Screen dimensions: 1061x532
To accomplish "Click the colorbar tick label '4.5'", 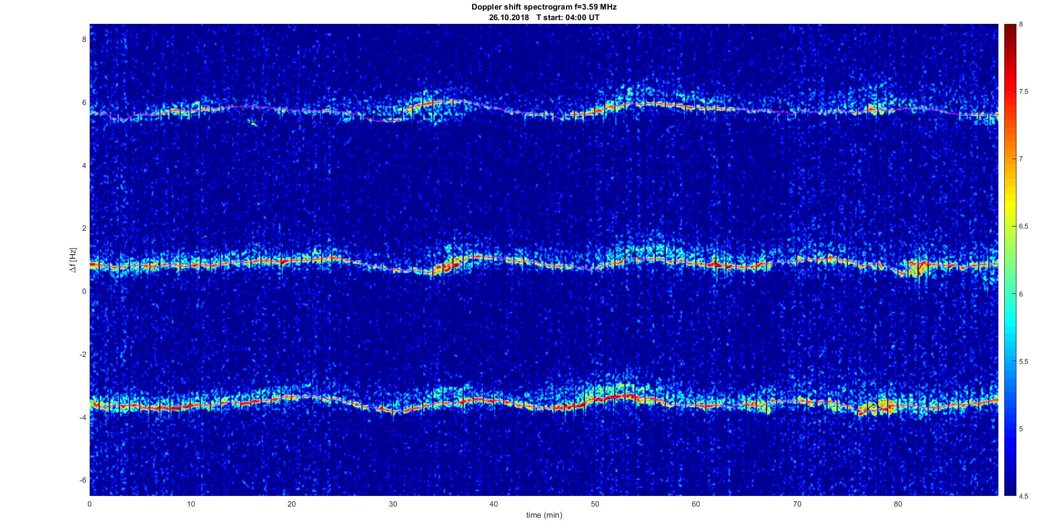I will pos(1024,496).
